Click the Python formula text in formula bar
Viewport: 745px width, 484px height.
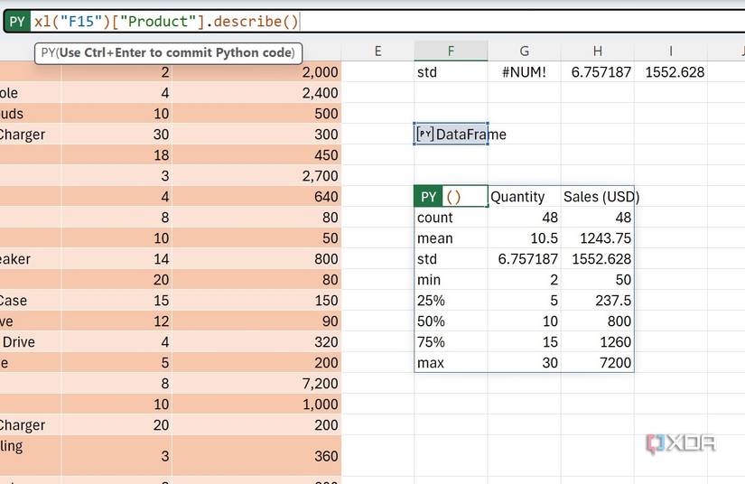(166, 22)
